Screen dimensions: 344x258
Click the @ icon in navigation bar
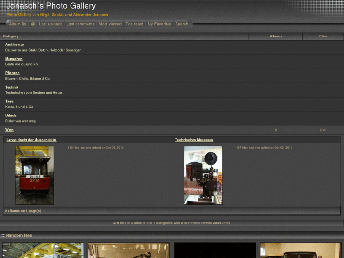point(33,24)
